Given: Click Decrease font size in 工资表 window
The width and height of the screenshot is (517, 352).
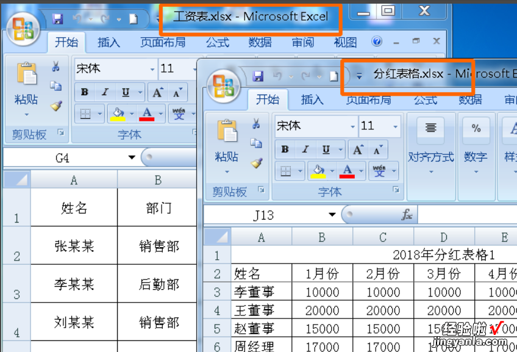Looking at the screenshot, I should point(177,93).
